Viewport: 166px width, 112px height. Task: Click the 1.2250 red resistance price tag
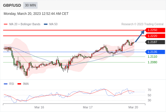155,30
